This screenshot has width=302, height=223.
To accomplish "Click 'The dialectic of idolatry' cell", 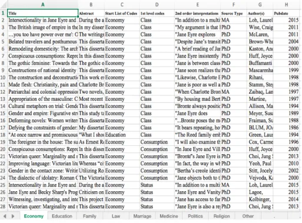I will [42, 178].
